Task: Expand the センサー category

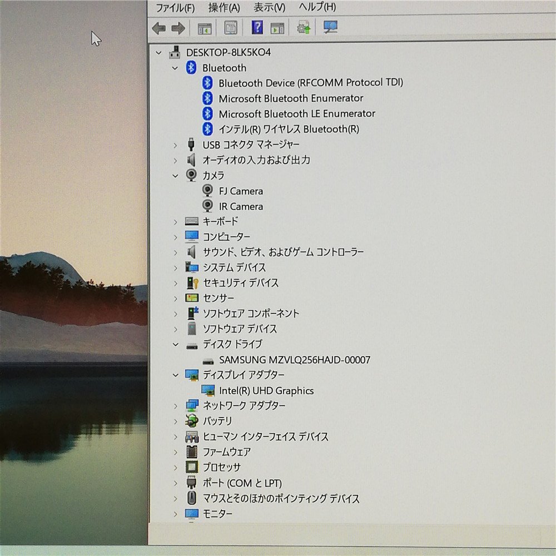Action: 176,299
